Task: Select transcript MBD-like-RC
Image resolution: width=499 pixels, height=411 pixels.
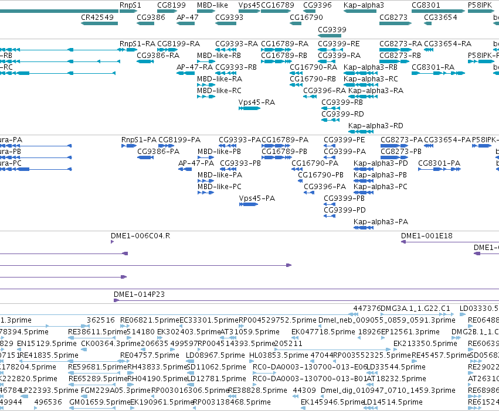Action: (x=206, y=97)
